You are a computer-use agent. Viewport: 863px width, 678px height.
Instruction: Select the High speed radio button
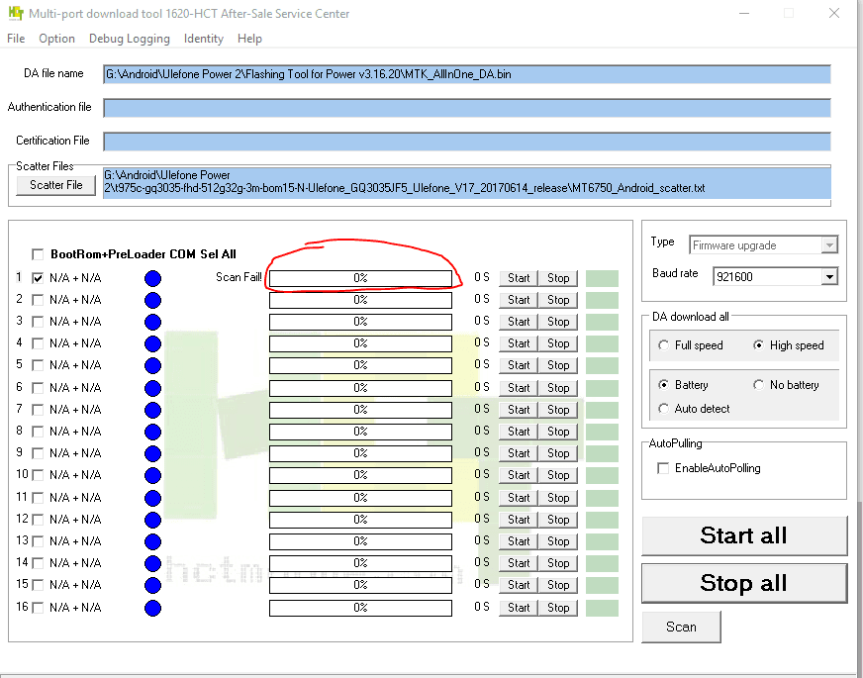758,345
